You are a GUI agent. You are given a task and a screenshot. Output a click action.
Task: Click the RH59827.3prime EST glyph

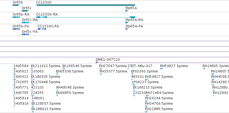coord(162,69)
